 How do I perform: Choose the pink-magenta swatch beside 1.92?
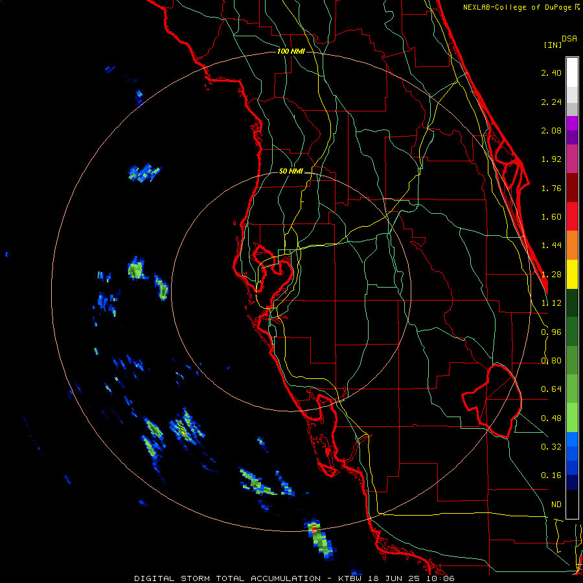(572, 159)
